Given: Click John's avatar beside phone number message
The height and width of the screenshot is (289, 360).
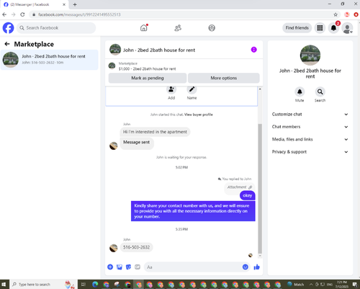Looking at the screenshot, I should point(114,248).
